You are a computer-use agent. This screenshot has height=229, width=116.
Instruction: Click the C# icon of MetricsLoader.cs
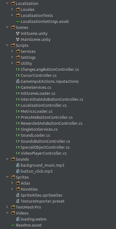(18, 111)
